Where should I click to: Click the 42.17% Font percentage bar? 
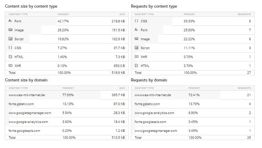pyautogui.click(x=31, y=21)
